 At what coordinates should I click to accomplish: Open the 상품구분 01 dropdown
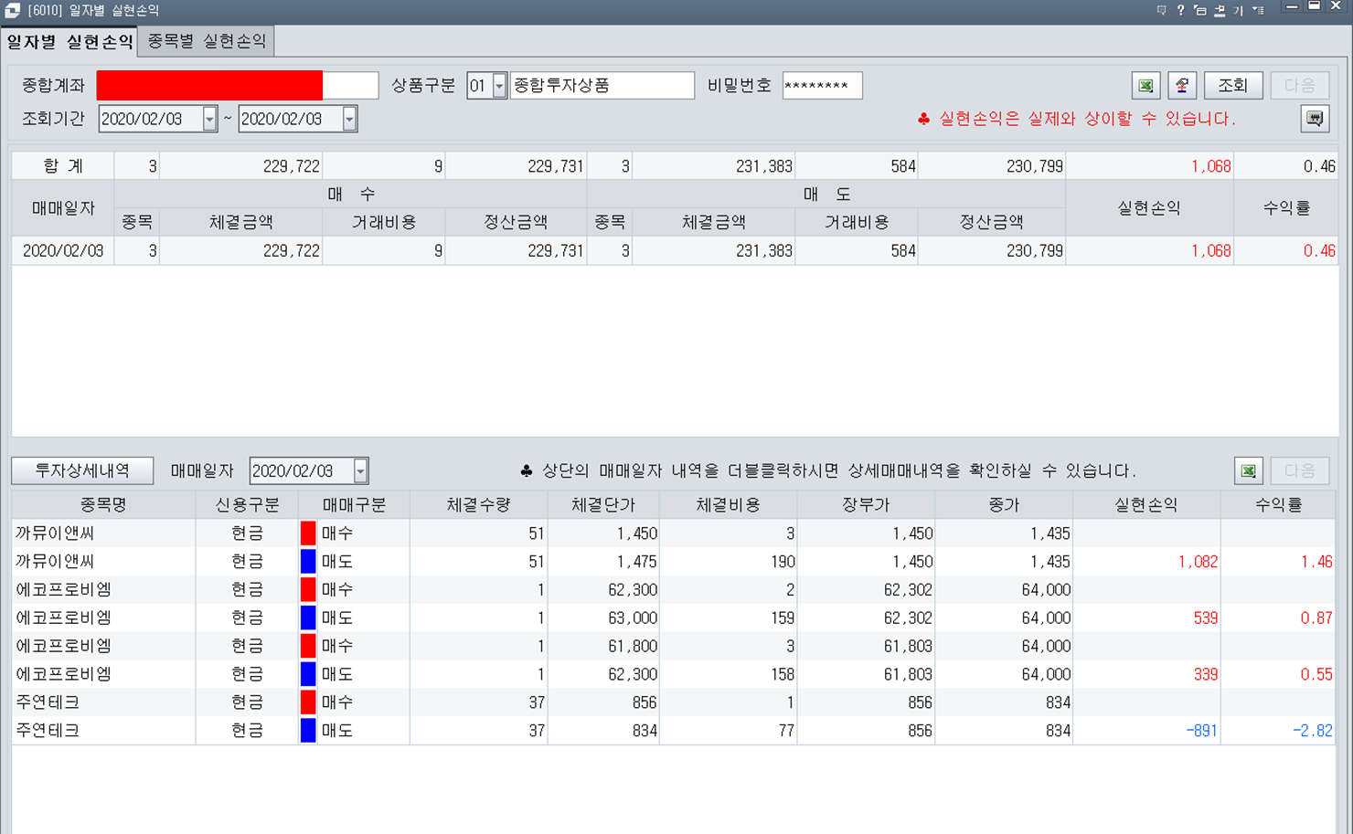(499, 86)
